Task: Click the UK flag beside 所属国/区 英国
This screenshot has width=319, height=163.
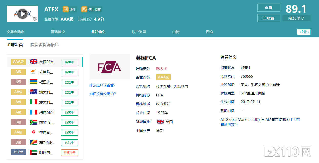Action: pyautogui.click(x=161, y=122)
